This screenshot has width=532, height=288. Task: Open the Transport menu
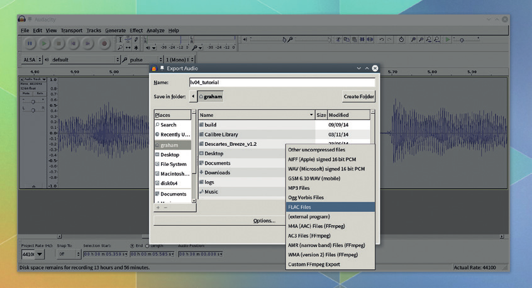coord(72,31)
